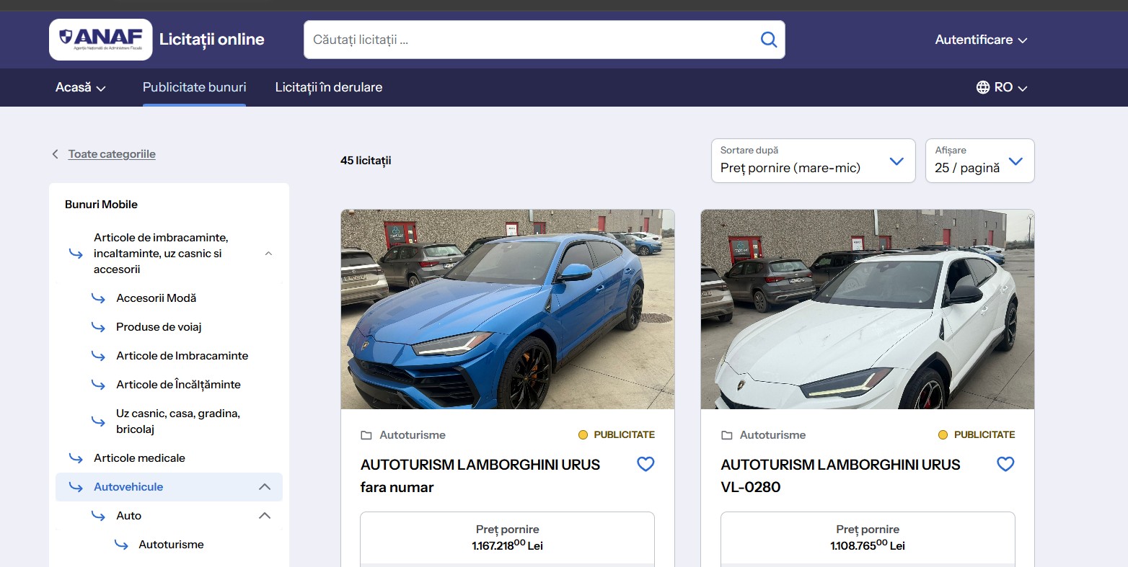Image resolution: width=1128 pixels, height=567 pixels.
Task: Favorite the blue Lamborghini Urus listing
Action: 645,463
